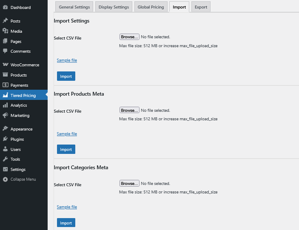Click the WooCommerce icon in sidebar
Image resolution: width=299 pixels, height=230 pixels.
[x=5, y=65]
